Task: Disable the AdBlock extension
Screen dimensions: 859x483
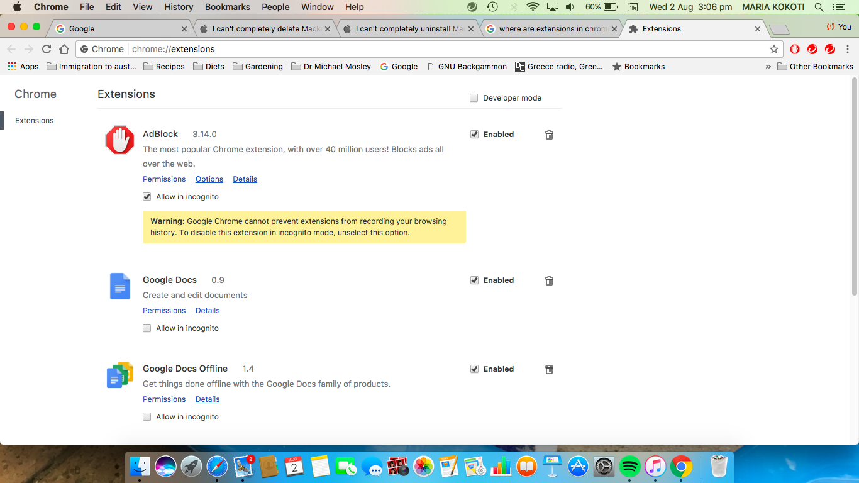Action: pyautogui.click(x=474, y=135)
